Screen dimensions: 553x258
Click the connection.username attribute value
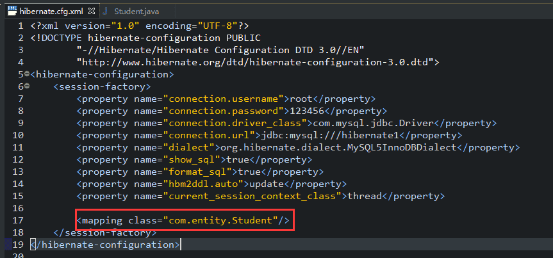[224, 99]
